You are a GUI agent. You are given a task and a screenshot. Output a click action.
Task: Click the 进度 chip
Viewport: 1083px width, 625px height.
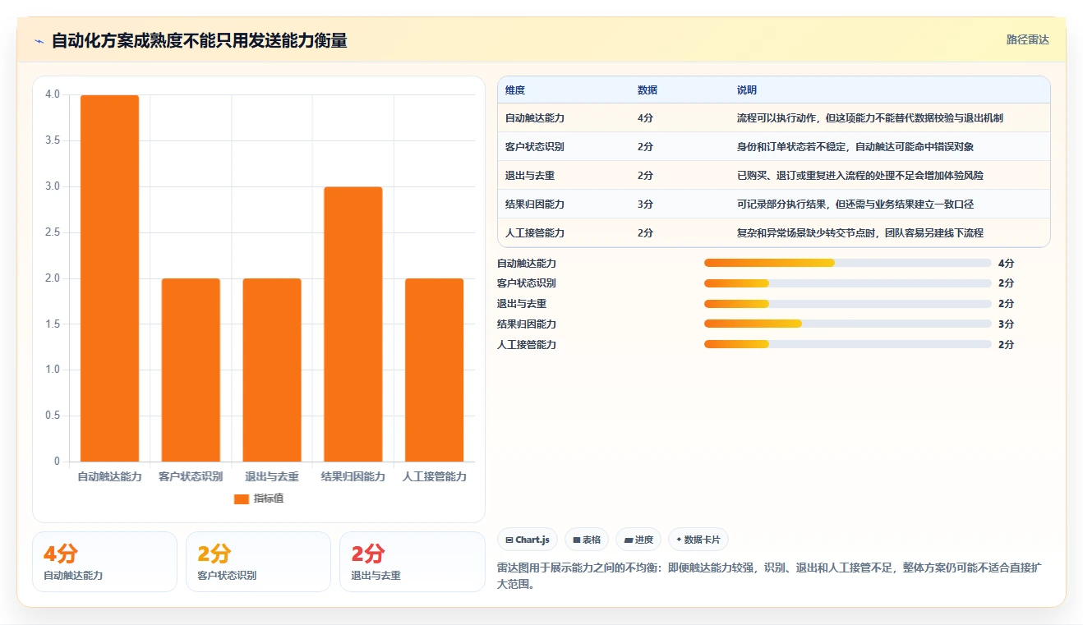(638, 540)
